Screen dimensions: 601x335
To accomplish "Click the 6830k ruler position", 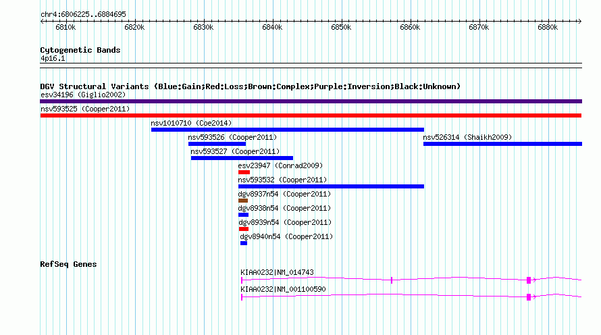I will coord(203,27).
